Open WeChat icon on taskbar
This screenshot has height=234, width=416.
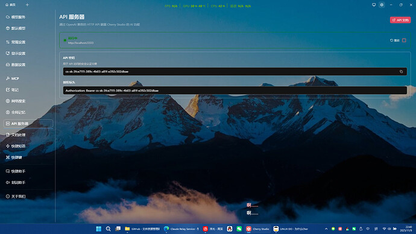[239, 229]
